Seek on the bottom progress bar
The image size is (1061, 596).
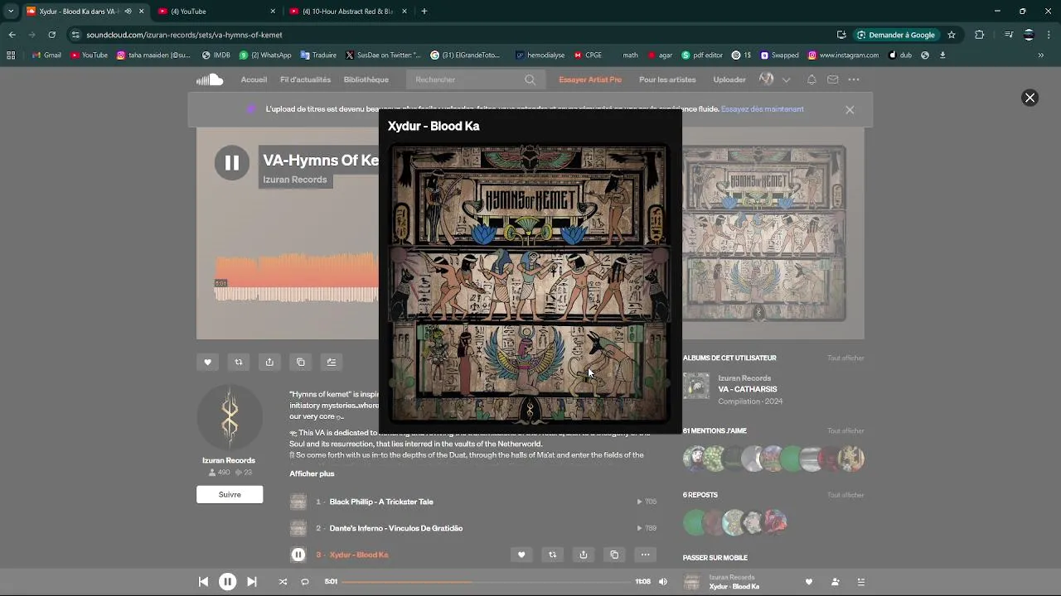tap(487, 582)
